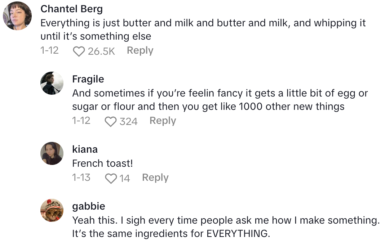Reply to Chantel Berg's comment
The image size is (385, 242).
tap(140, 50)
